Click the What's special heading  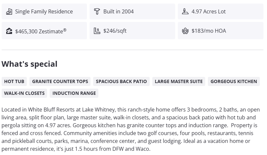(x=29, y=64)
